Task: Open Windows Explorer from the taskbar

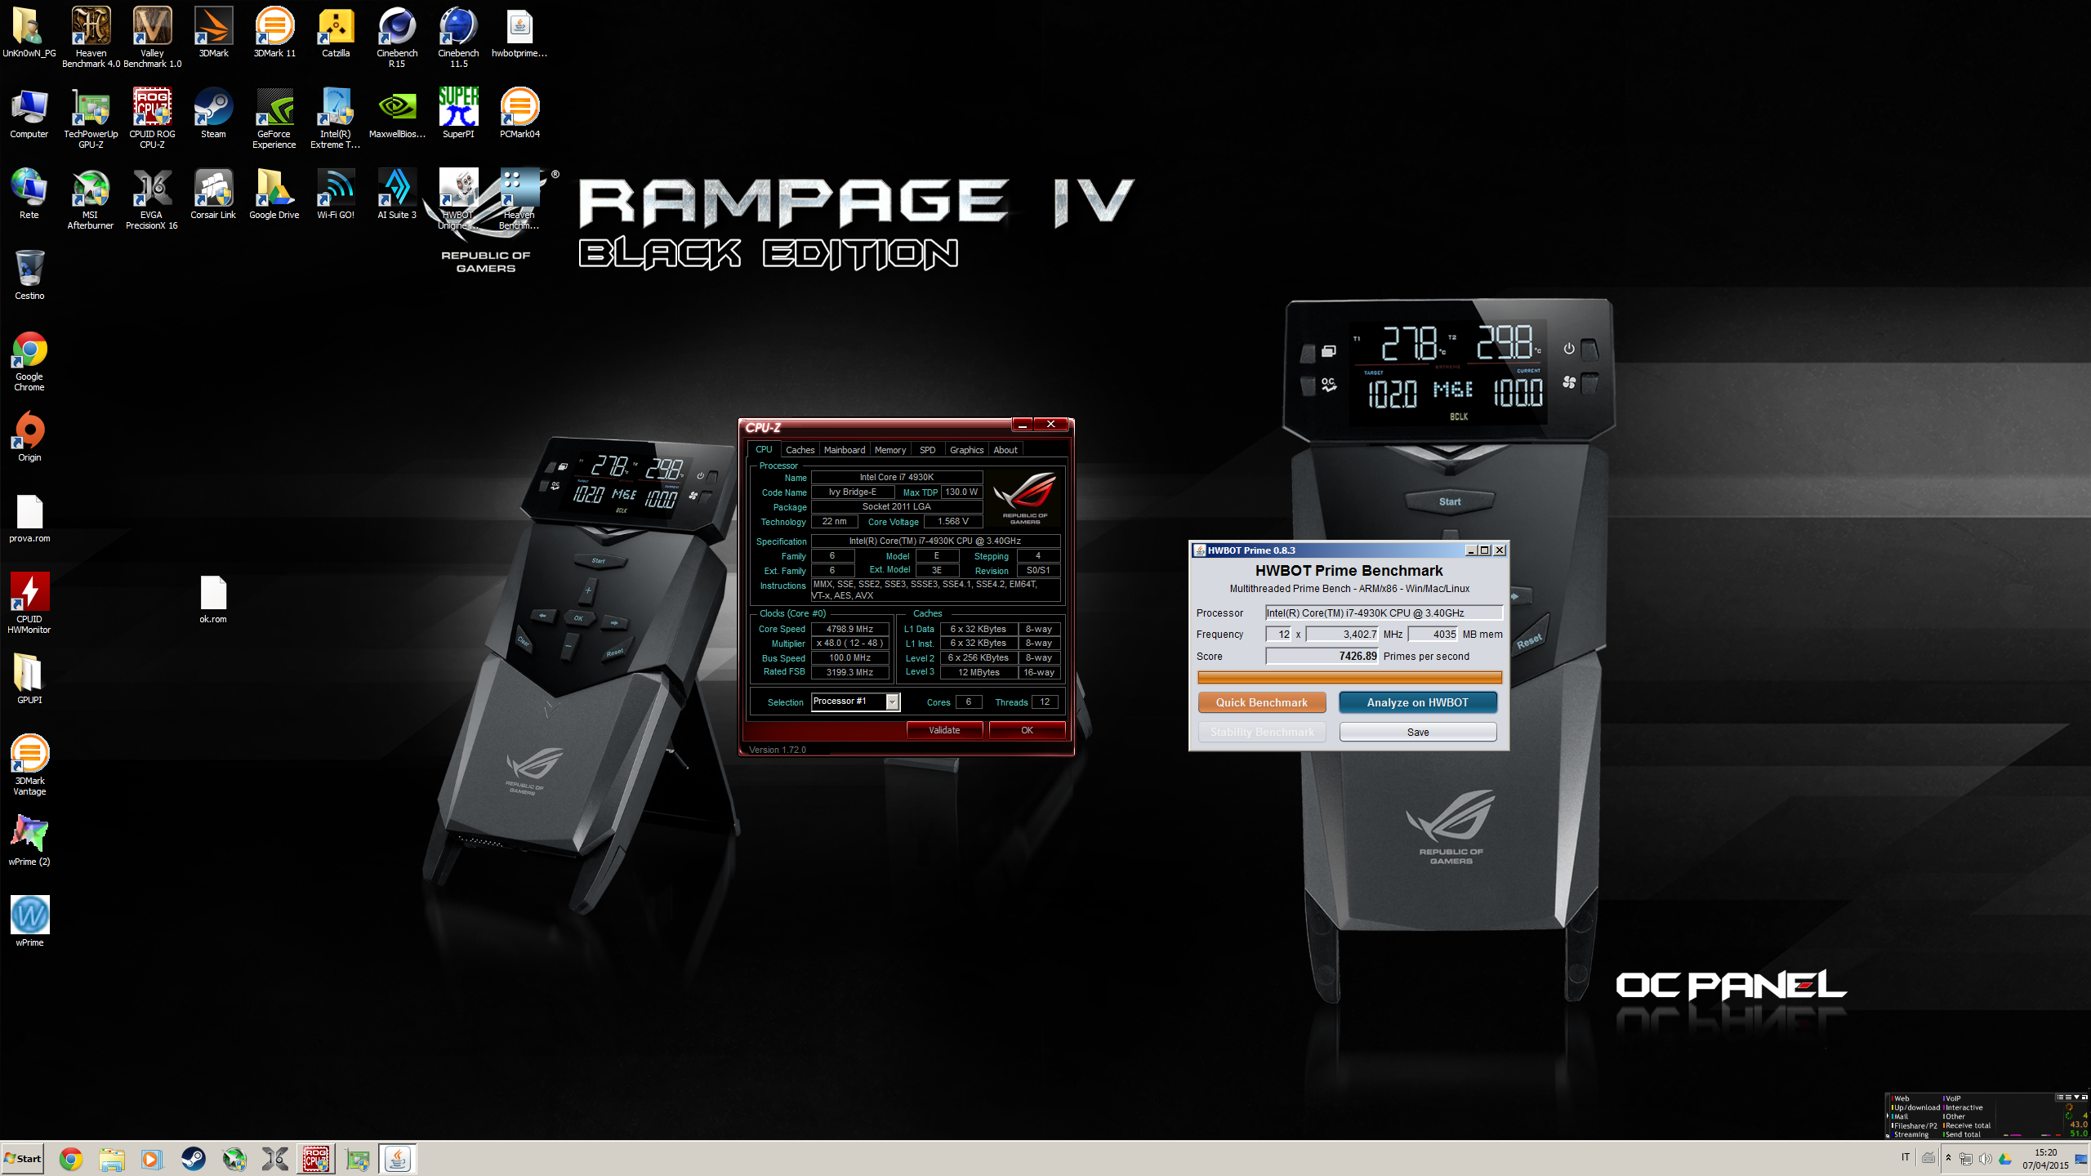Action: 112,1159
